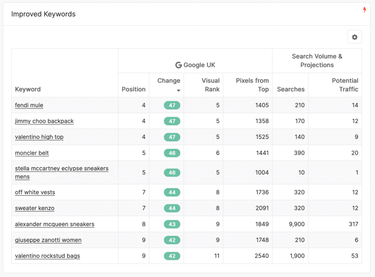The height and width of the screenshot is (277, 375).
Task: Click the Search Volume & Projections header
Action: (x=317, y=61)
